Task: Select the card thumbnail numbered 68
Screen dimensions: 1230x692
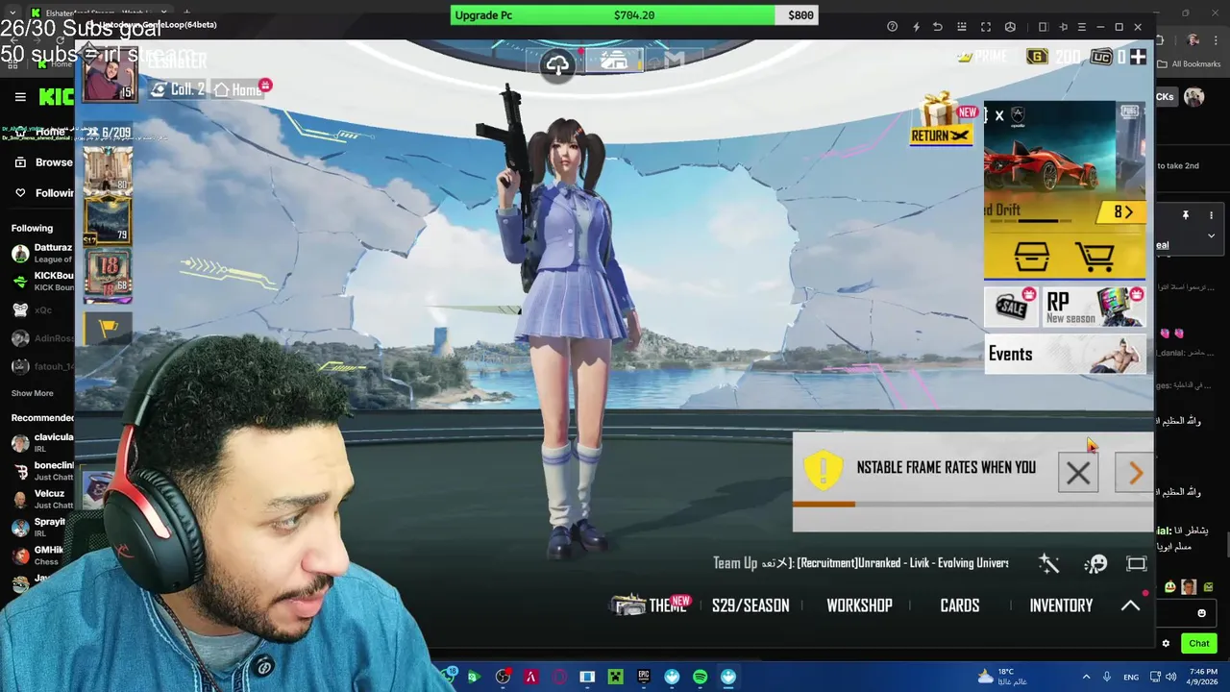Action: (108, 272)
